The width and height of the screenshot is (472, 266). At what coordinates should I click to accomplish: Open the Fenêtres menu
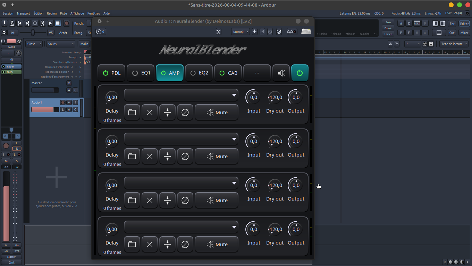(x=94, y=13)
